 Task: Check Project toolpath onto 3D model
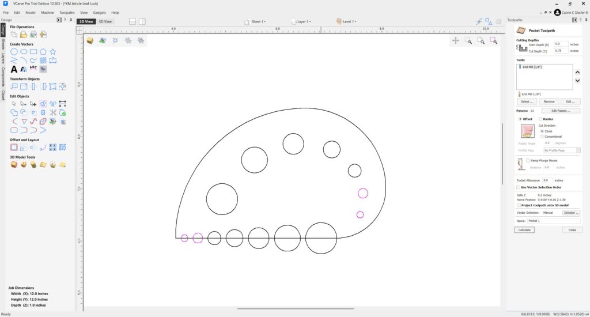[520, 205]
